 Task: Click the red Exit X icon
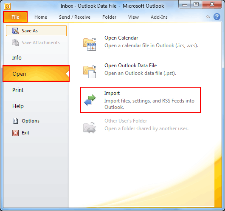point(16,133)
